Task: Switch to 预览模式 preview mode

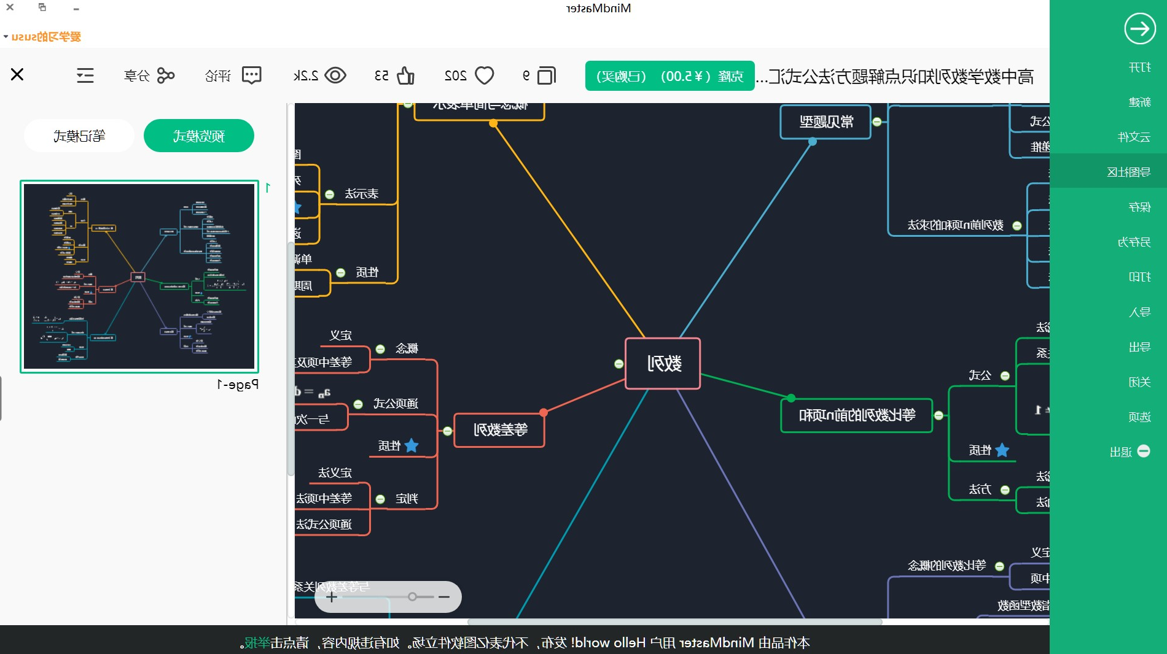Action: 199,136
